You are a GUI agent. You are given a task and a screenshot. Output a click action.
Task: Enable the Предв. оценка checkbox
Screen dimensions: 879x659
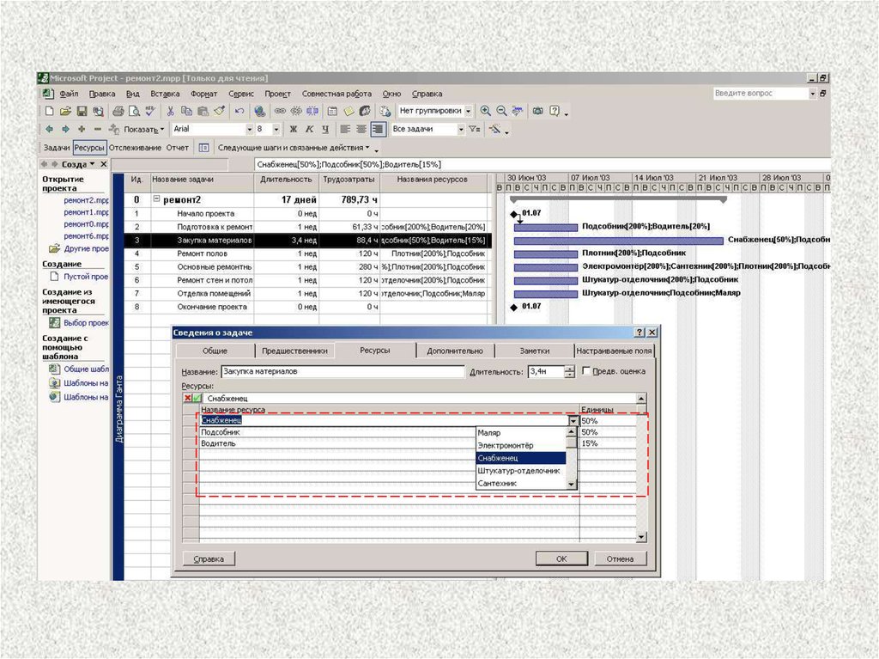586,371
